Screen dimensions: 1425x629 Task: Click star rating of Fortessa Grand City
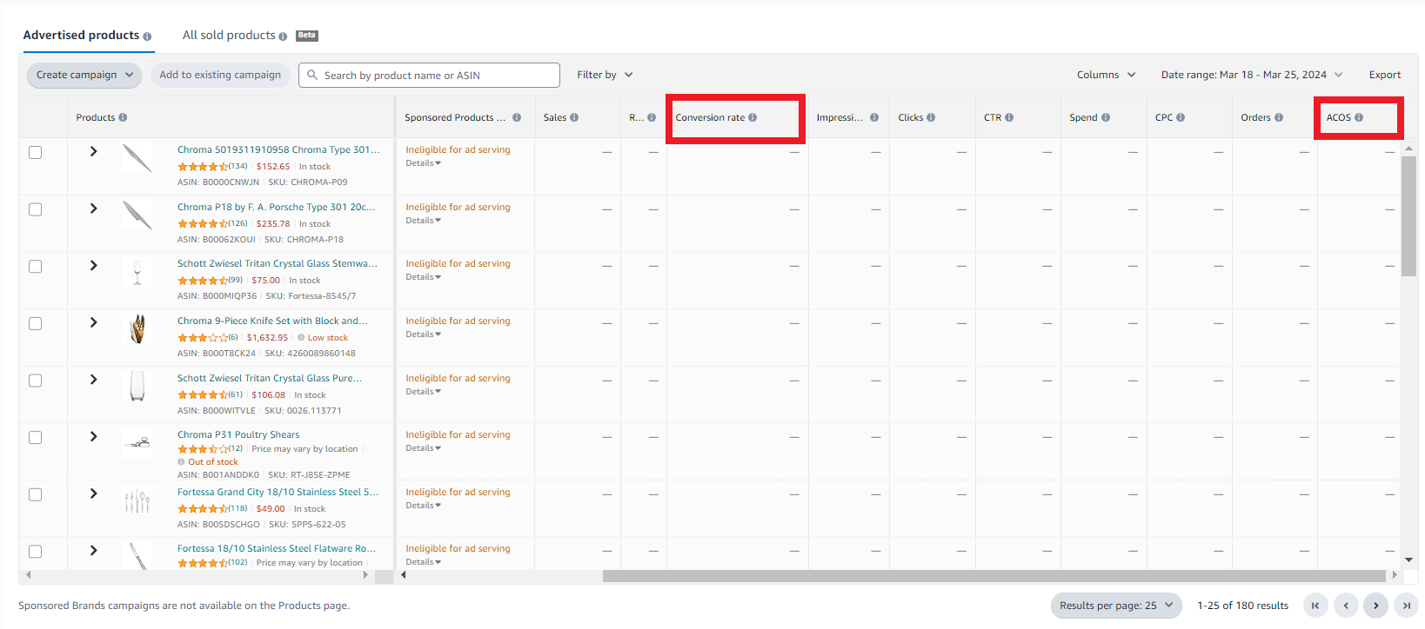click(203, 509)
